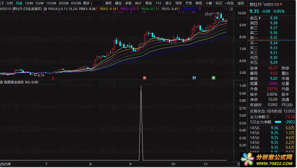Toggle the side panel icon above the chart
Screen dimensions: 297x168
click(x=231, y=9)
